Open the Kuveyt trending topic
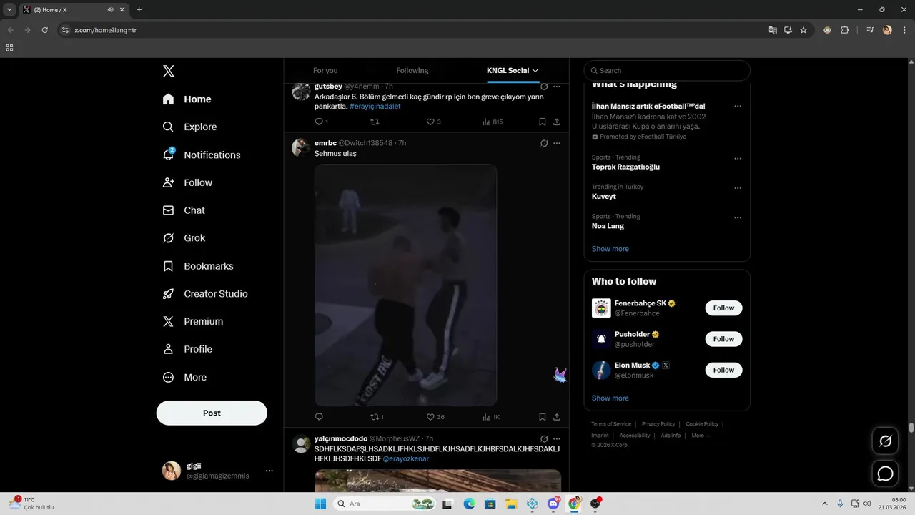915x515 pixels. 604,196
